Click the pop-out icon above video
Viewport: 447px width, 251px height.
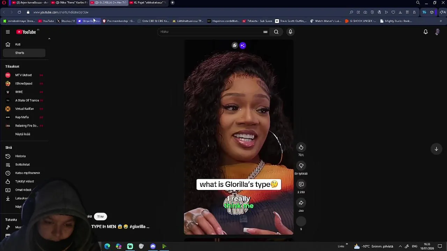click(x=235, y=45)
